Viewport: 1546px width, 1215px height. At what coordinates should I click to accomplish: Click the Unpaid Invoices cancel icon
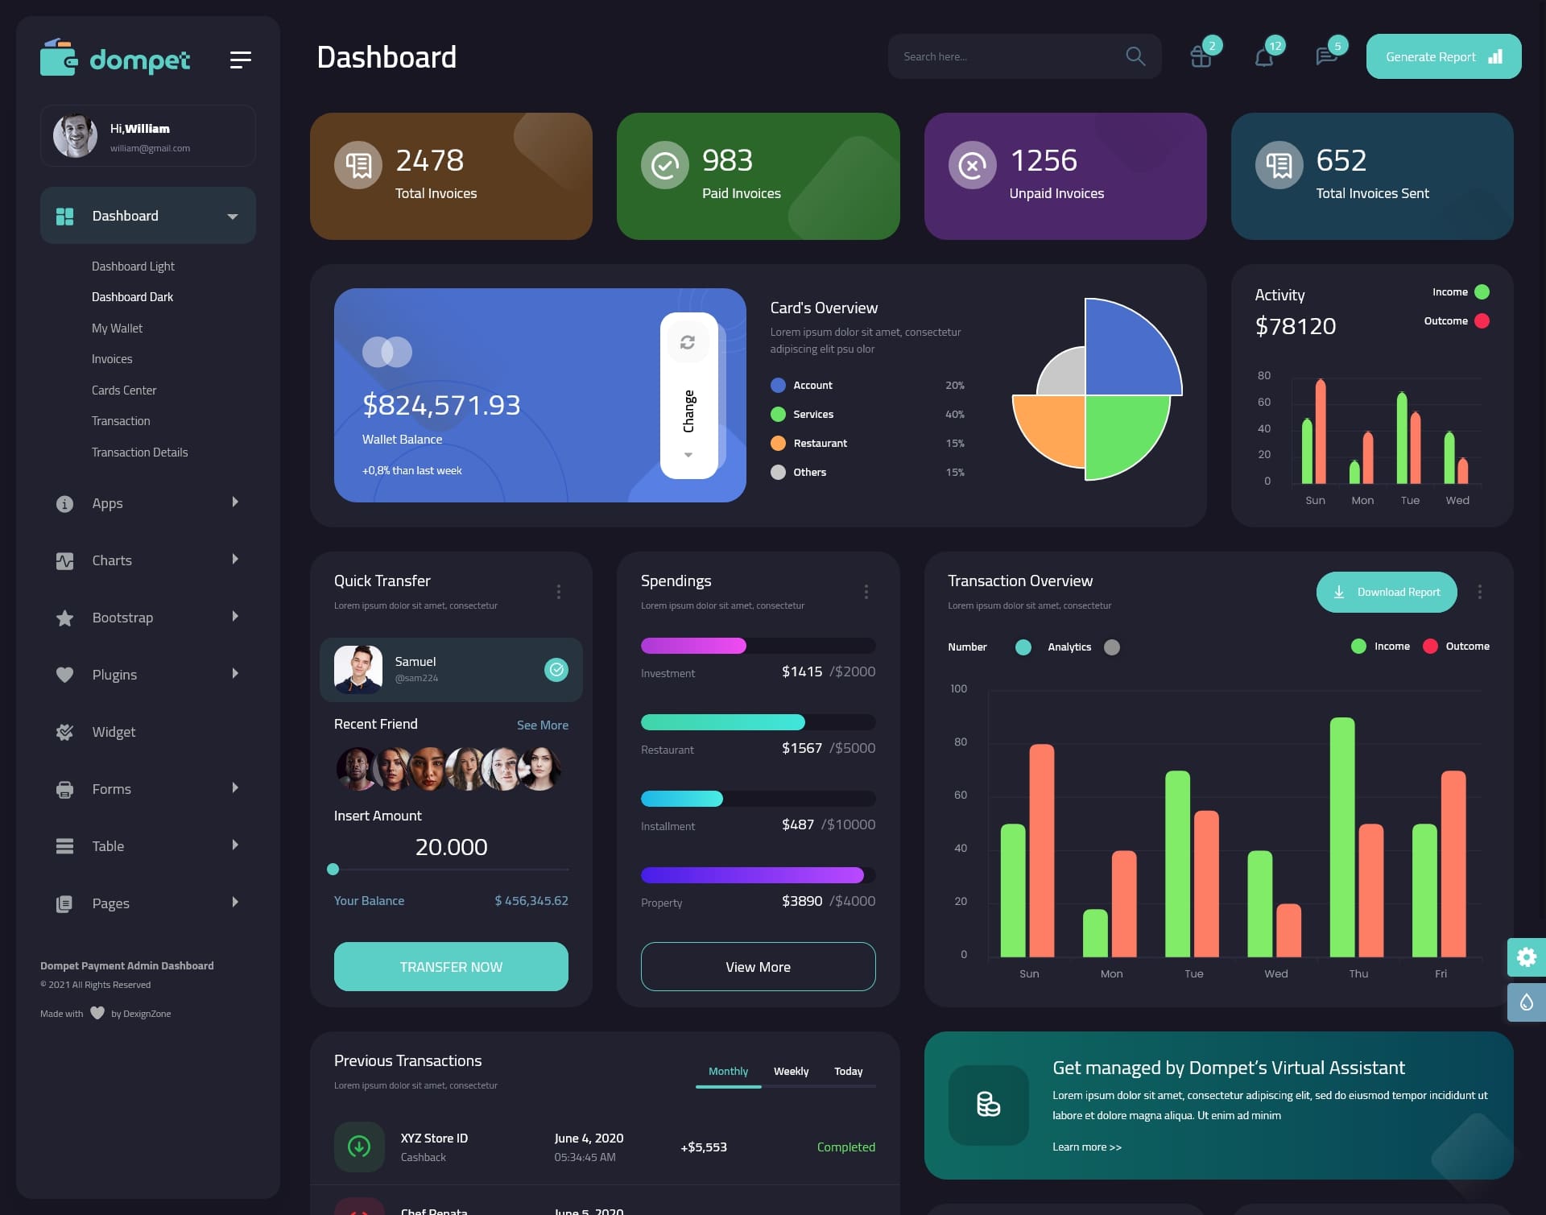(973, 163)
